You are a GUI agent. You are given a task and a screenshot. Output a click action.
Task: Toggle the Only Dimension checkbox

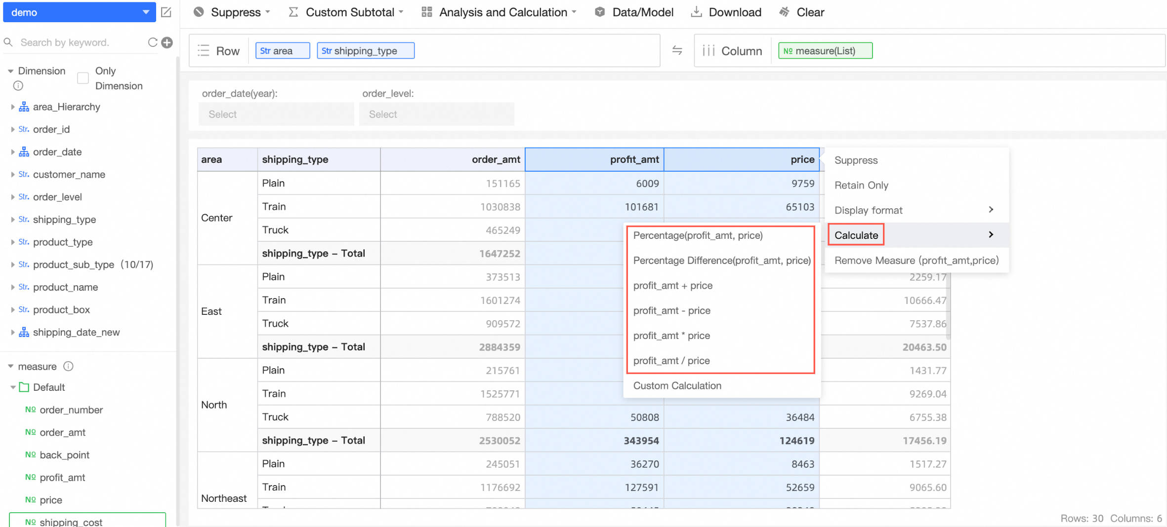[83, 78]
